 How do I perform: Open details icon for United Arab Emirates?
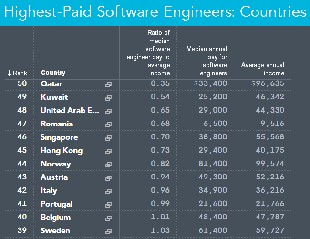click(x=109, y=111)
